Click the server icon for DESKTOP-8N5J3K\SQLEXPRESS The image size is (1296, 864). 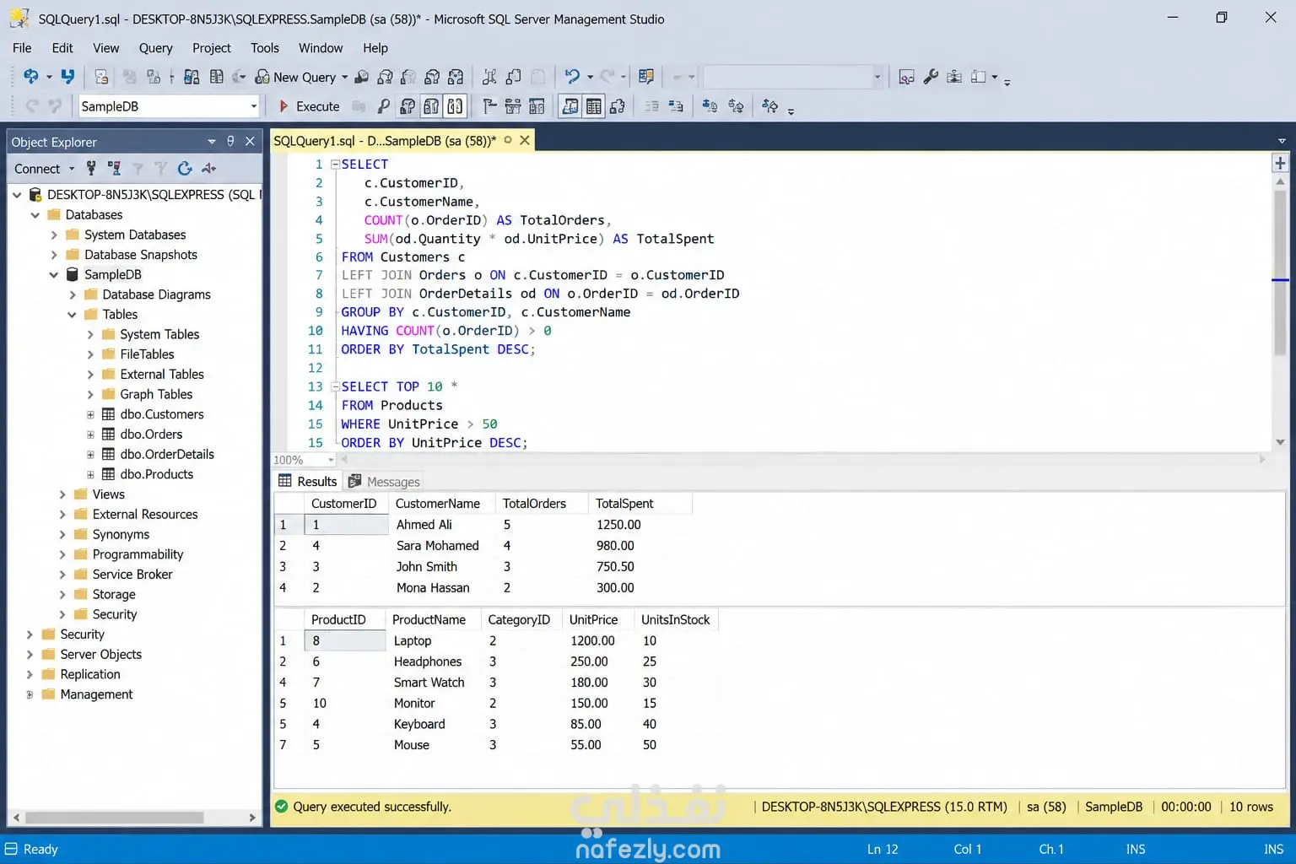pyautogui.click(x=35, y=194)
